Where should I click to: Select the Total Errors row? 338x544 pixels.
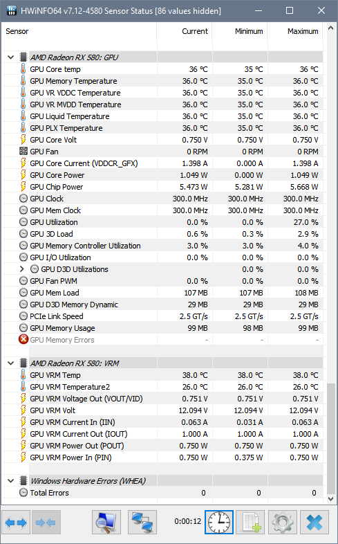coord(162,493)
